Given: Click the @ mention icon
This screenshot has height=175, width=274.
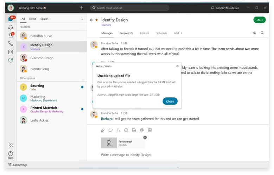Looking at the screenshot, I should [x=142, y=130].
